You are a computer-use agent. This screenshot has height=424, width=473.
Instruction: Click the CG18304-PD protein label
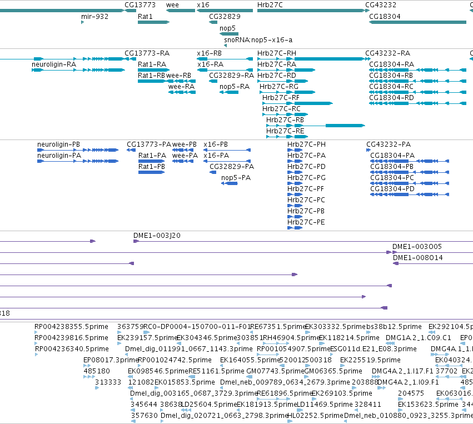[x=392, y=189]
